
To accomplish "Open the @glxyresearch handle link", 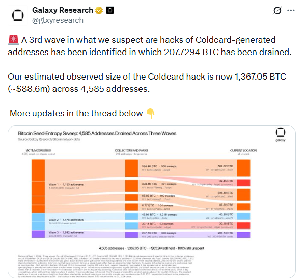I will click(58, 20).
